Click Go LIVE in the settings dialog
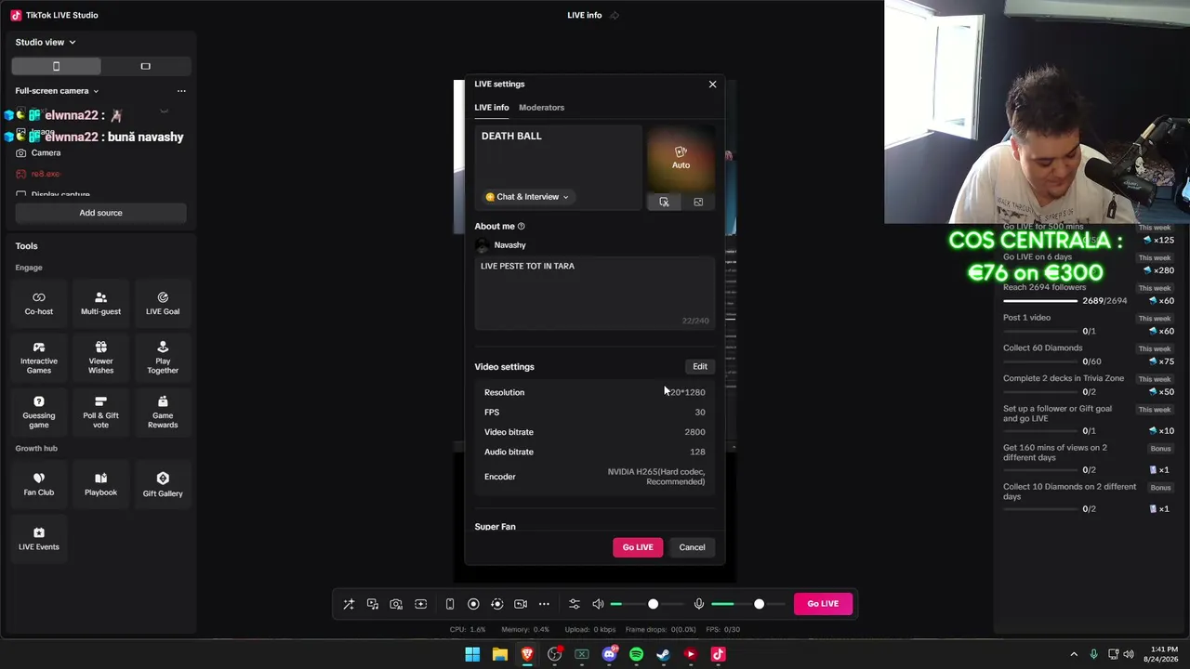The image size is (1190, 669). [x=638, y=547]
